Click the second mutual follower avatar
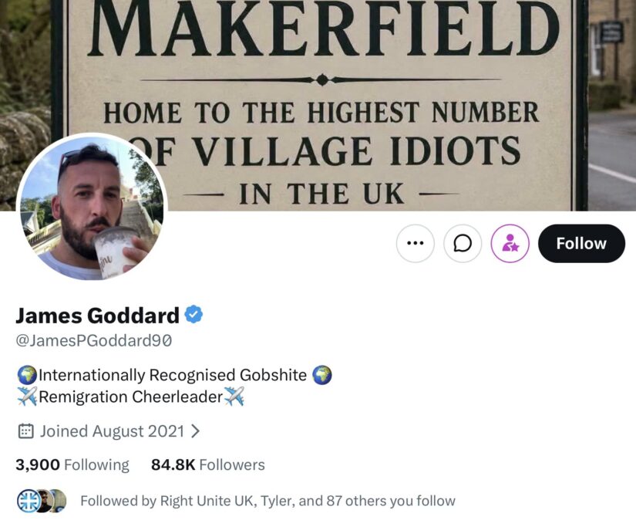This screenshot has width=636, height=520. [x=43, y=501]
